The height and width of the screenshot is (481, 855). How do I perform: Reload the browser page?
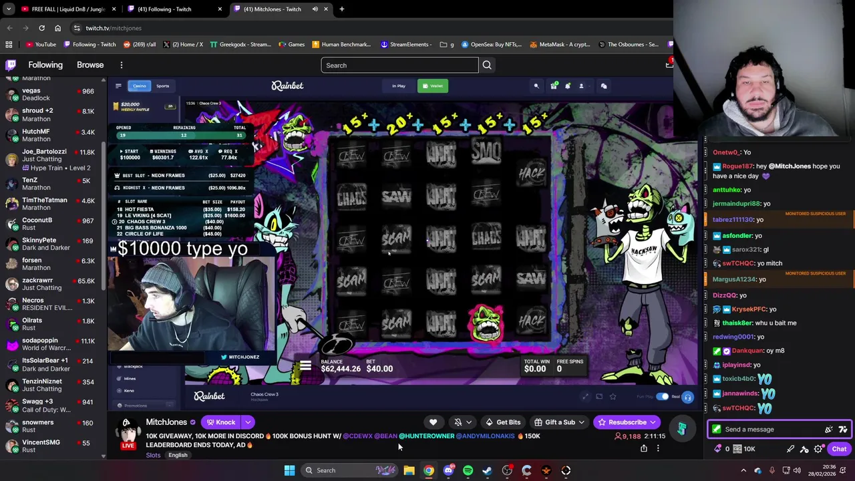click(x=41, y=28)
